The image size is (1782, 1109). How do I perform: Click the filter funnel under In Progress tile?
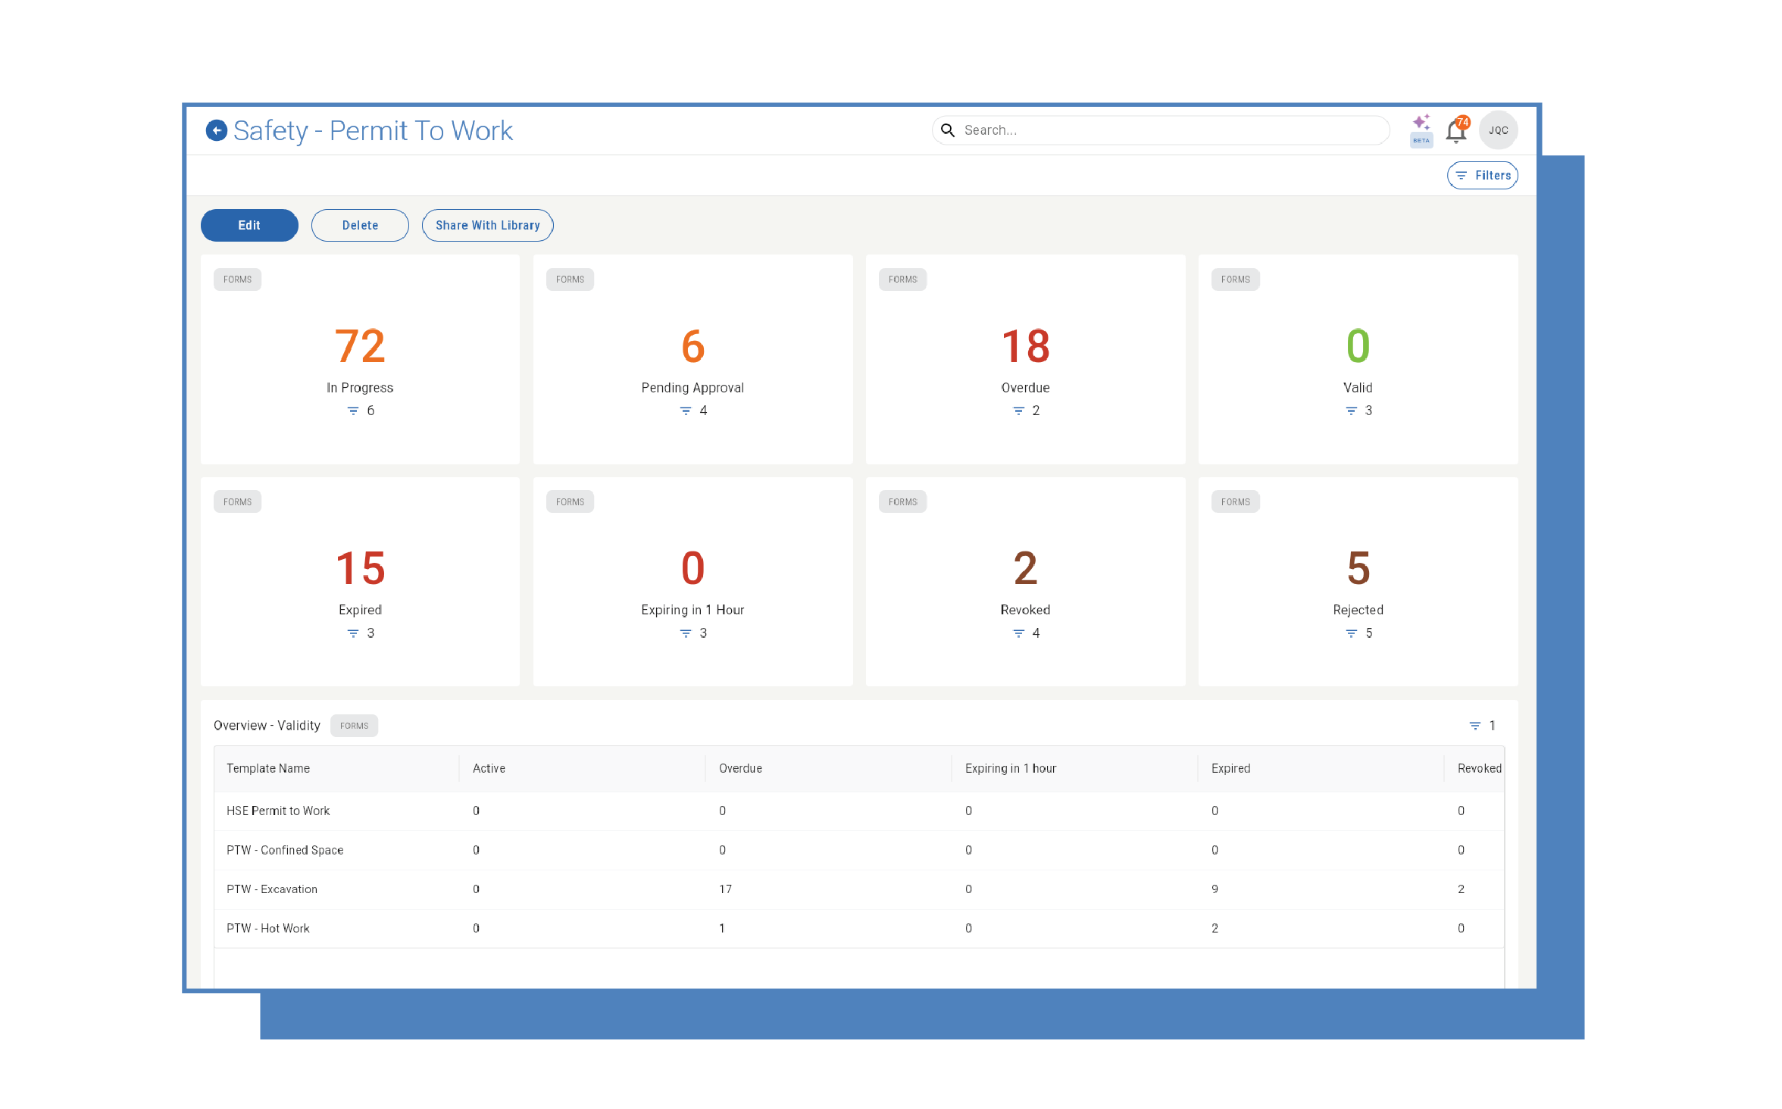[x=353, y=410]
